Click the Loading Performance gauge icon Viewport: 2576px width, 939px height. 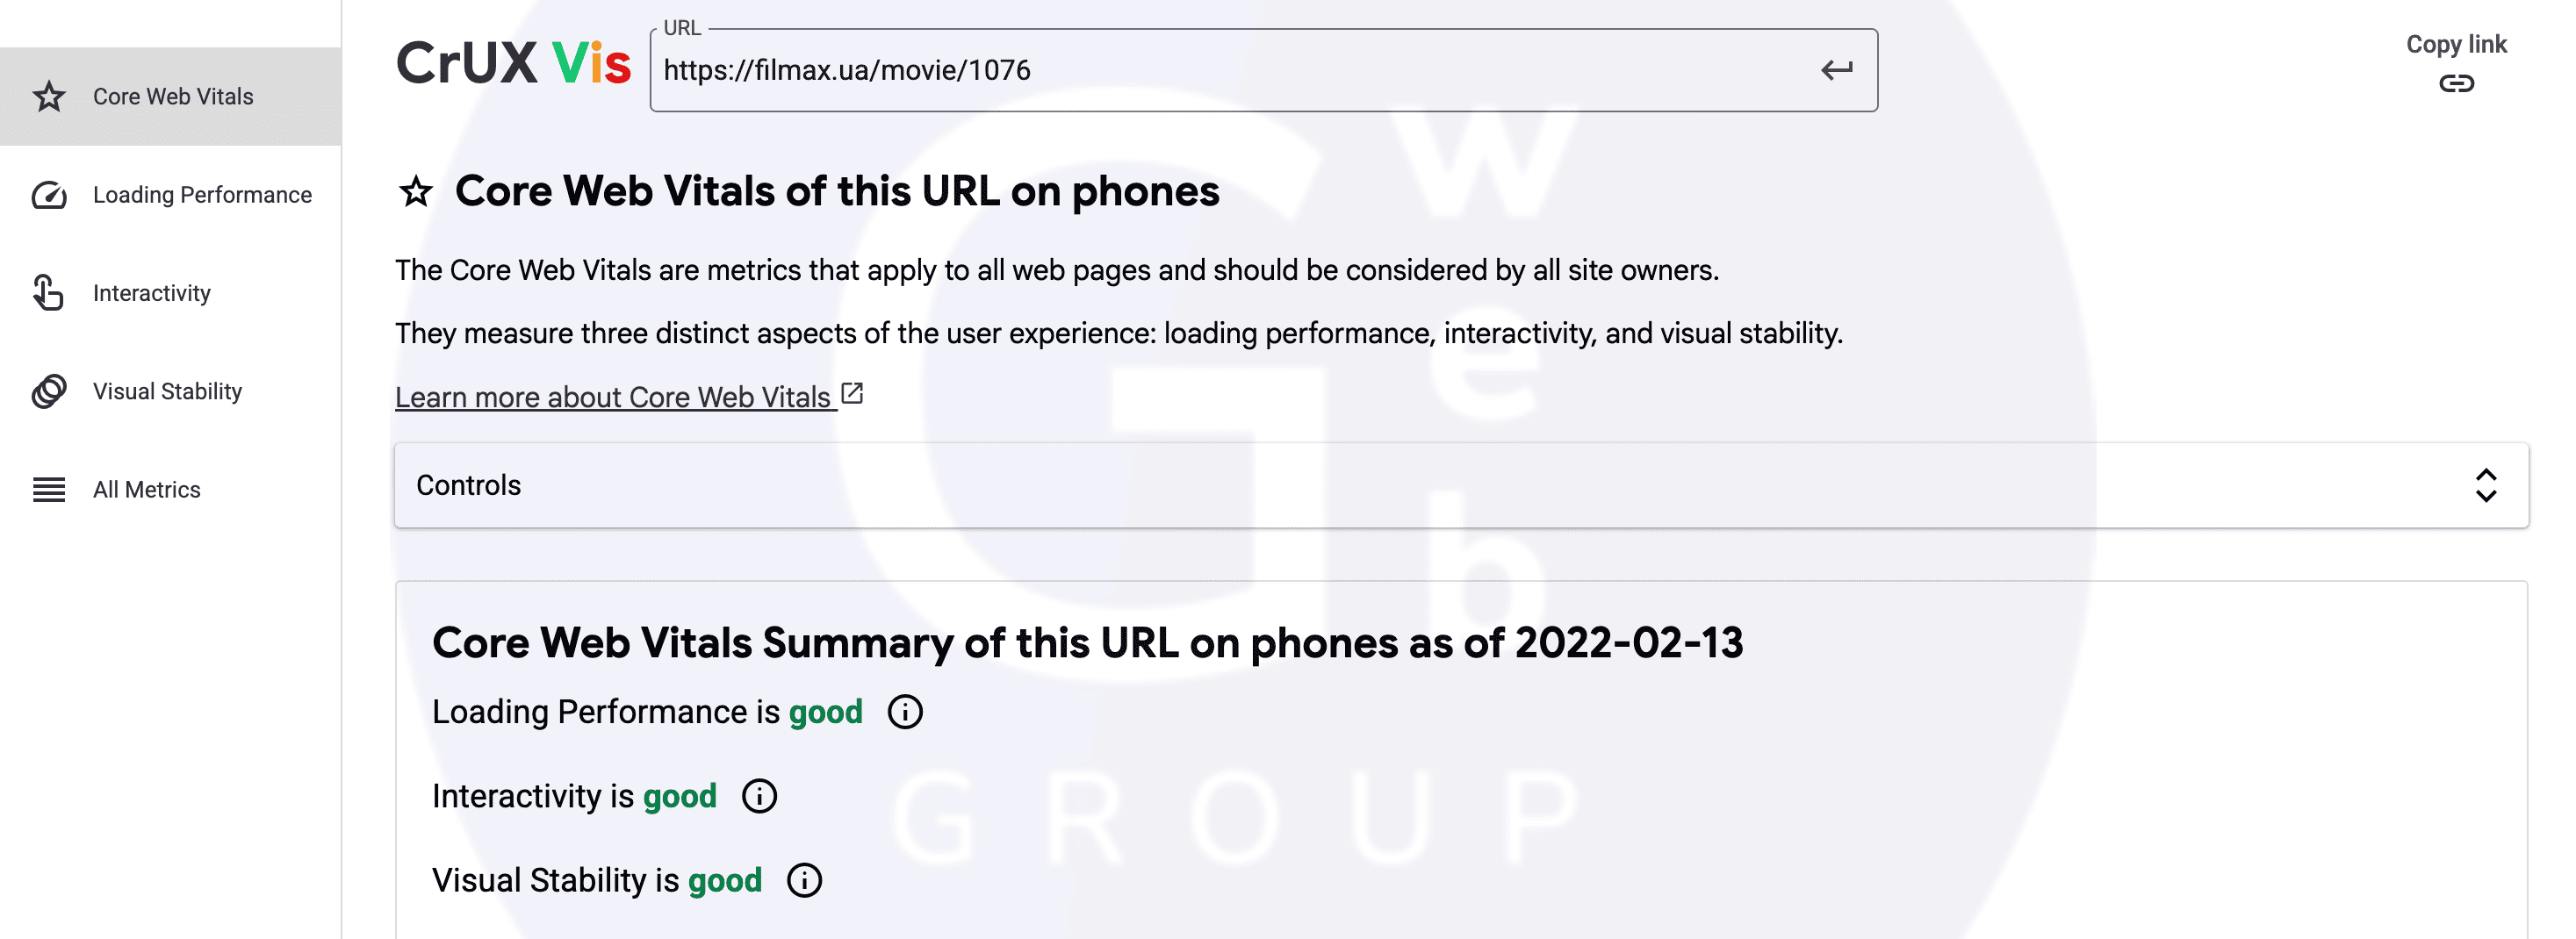49,195
